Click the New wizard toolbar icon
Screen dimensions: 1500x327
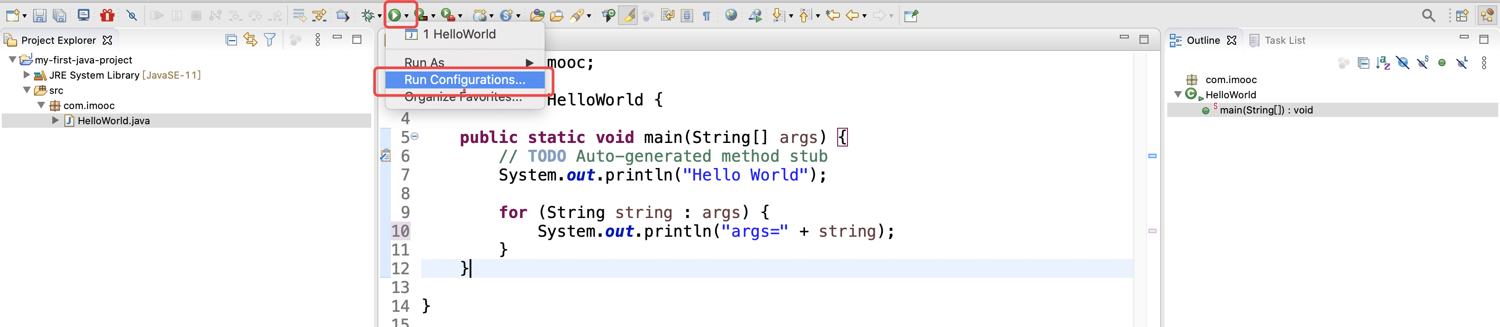coord(13,16)
